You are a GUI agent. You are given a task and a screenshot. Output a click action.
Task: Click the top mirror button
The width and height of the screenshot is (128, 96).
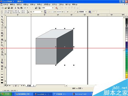pyautogui.click(x=45, y=11)
